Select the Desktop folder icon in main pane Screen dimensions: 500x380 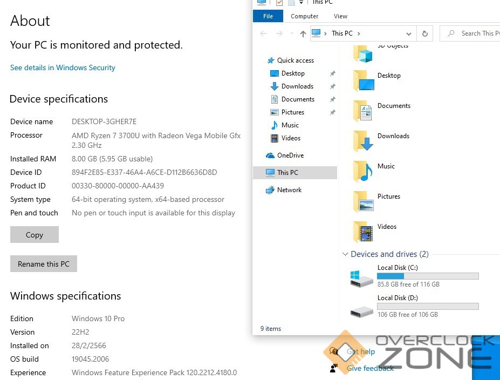click(364, 81)
